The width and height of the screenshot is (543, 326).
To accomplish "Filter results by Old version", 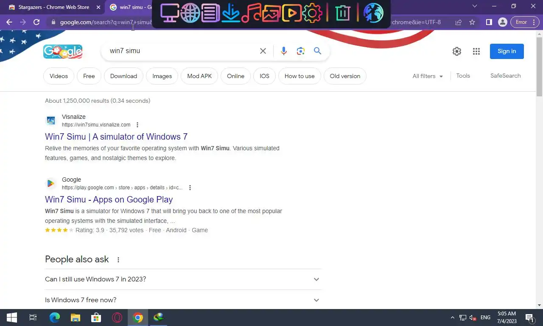I will tap(345, 76).
